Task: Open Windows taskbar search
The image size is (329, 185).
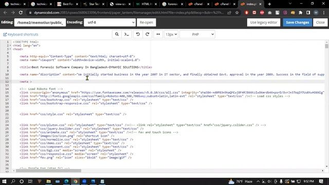Action: coord(13,181)
